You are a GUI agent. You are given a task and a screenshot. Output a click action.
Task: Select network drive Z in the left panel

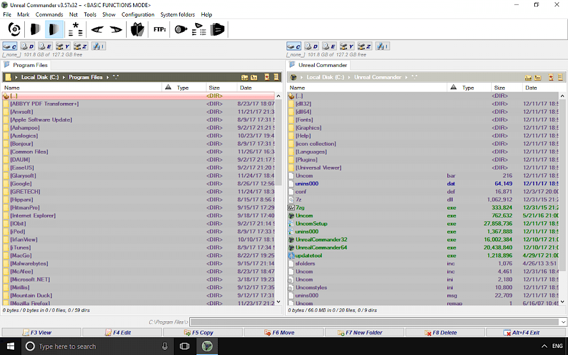click(x=81, y=46)
